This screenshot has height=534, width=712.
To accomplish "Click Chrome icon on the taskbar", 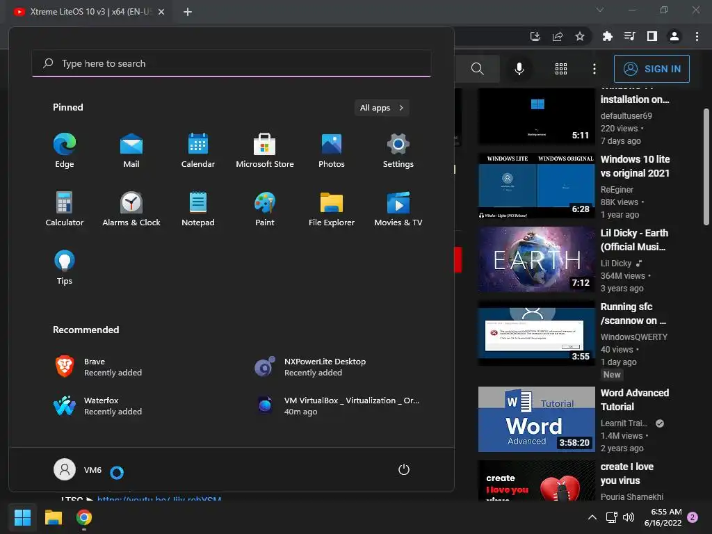I will [x=84, y=517].
